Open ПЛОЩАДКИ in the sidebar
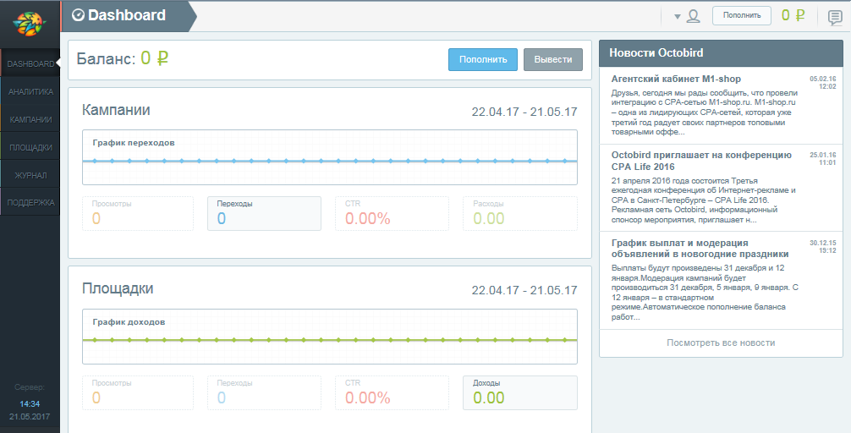The width and height of the screenshot is (851, 433). (x=30, y=147)
